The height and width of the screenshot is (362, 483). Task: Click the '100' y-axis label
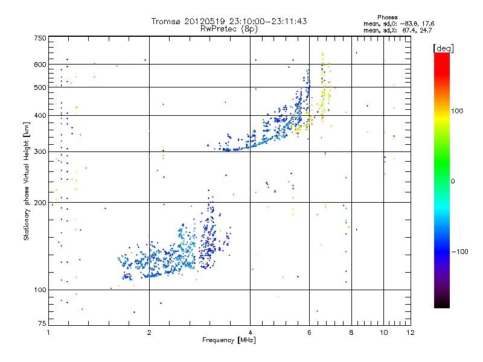point(40,290)
